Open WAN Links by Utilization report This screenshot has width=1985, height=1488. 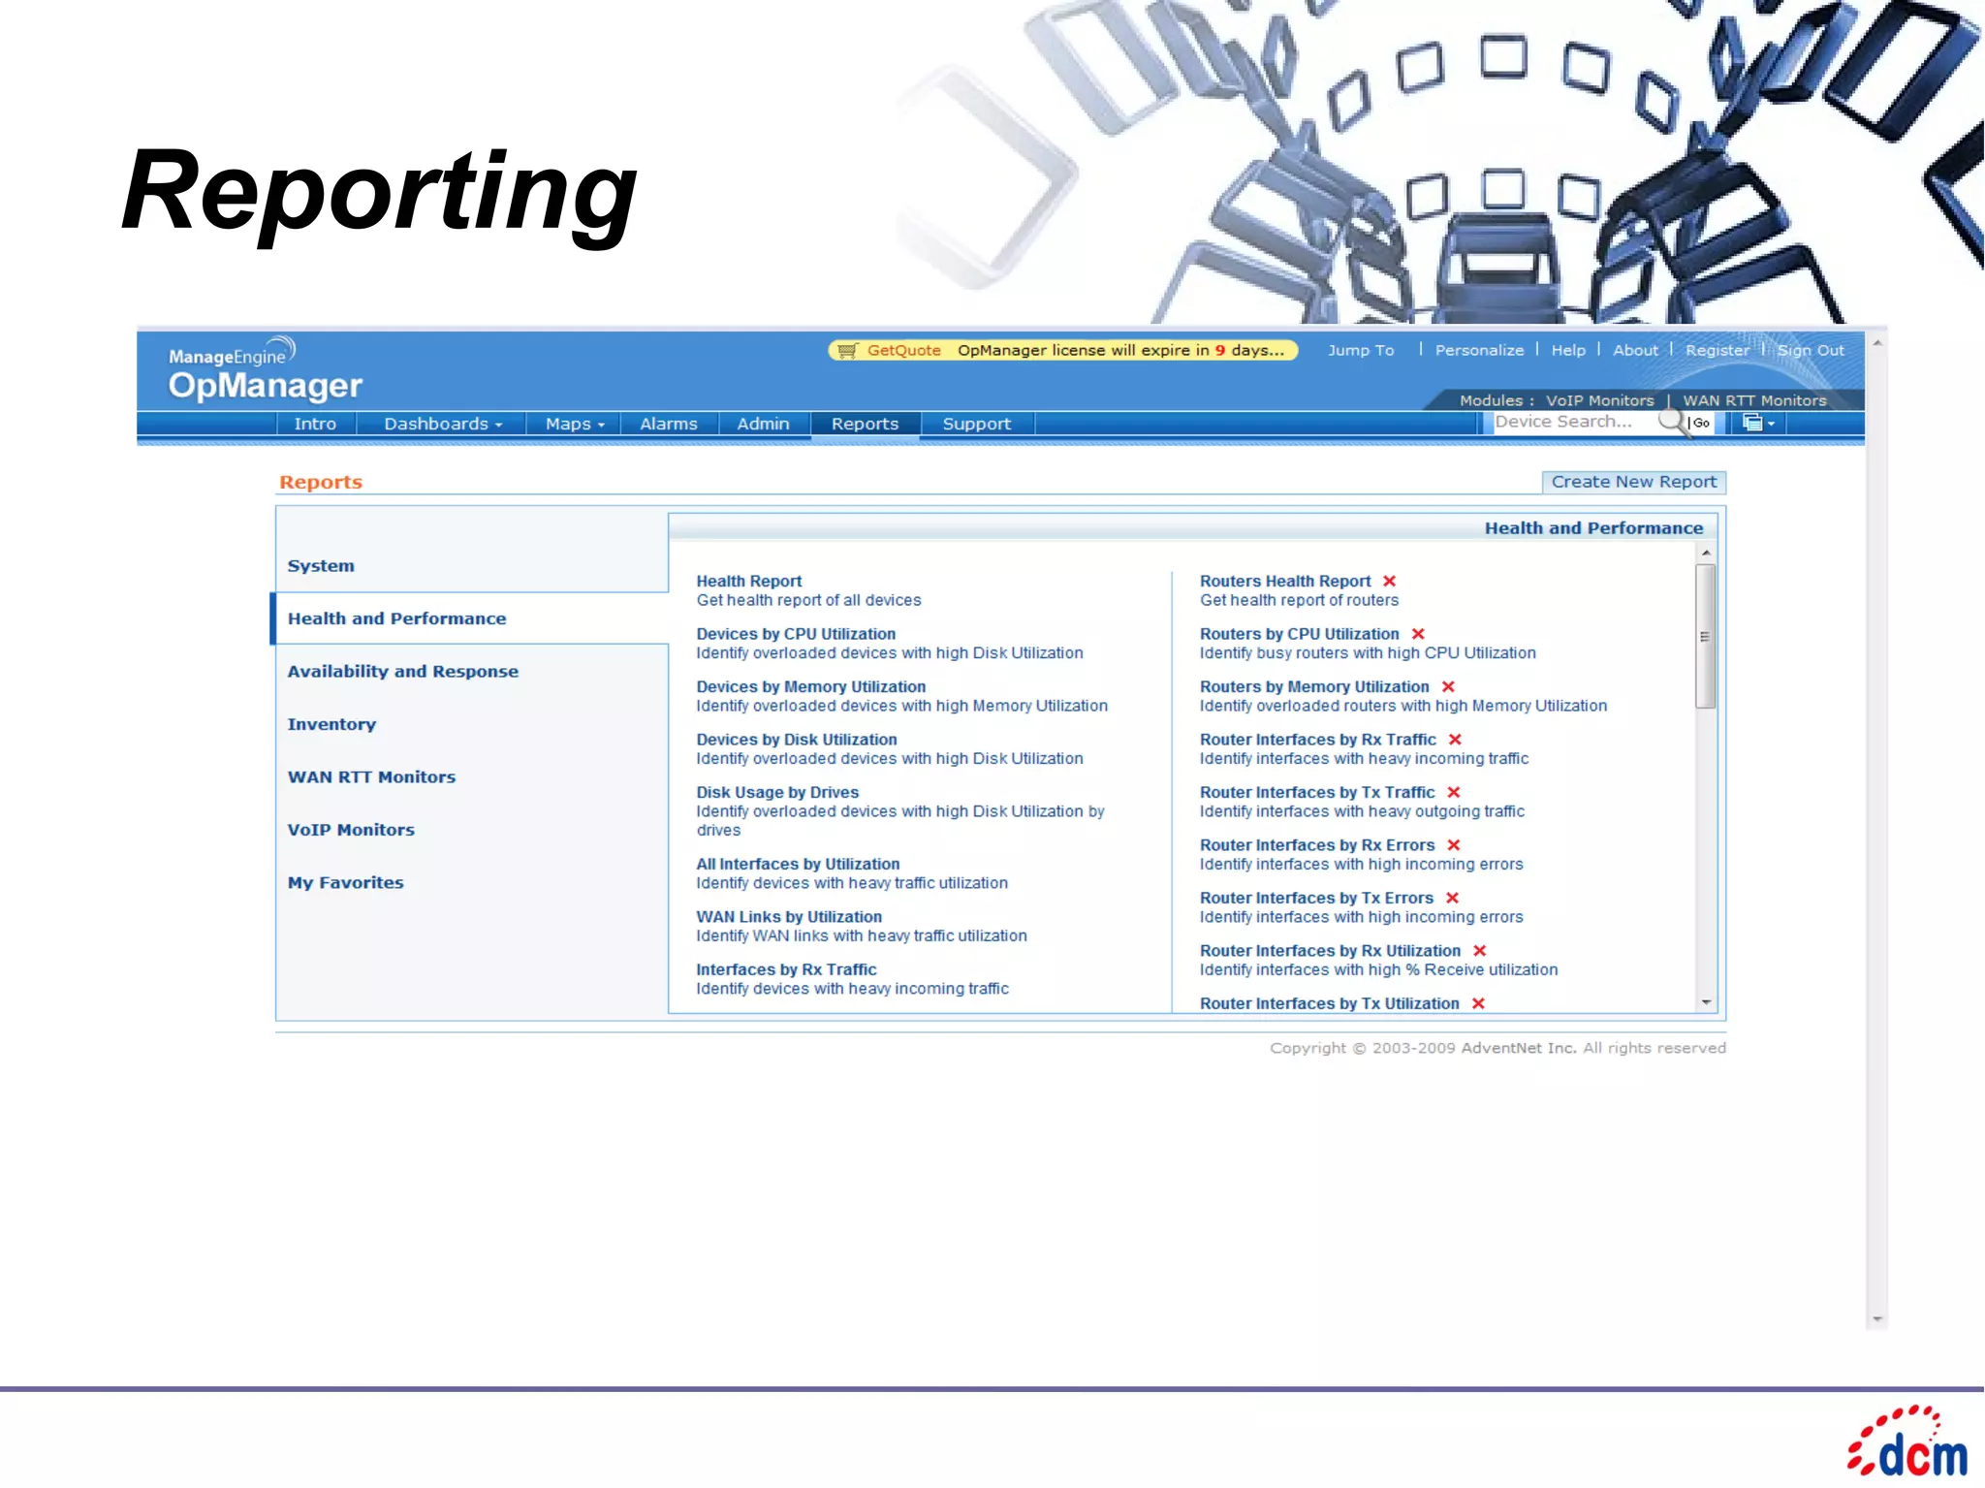789,917
